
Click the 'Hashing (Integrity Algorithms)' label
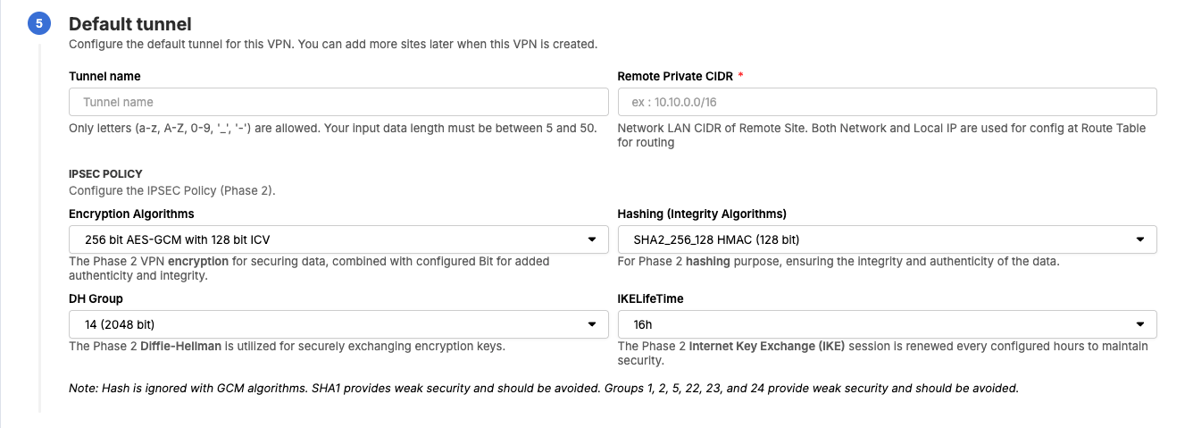pos(702,214)
